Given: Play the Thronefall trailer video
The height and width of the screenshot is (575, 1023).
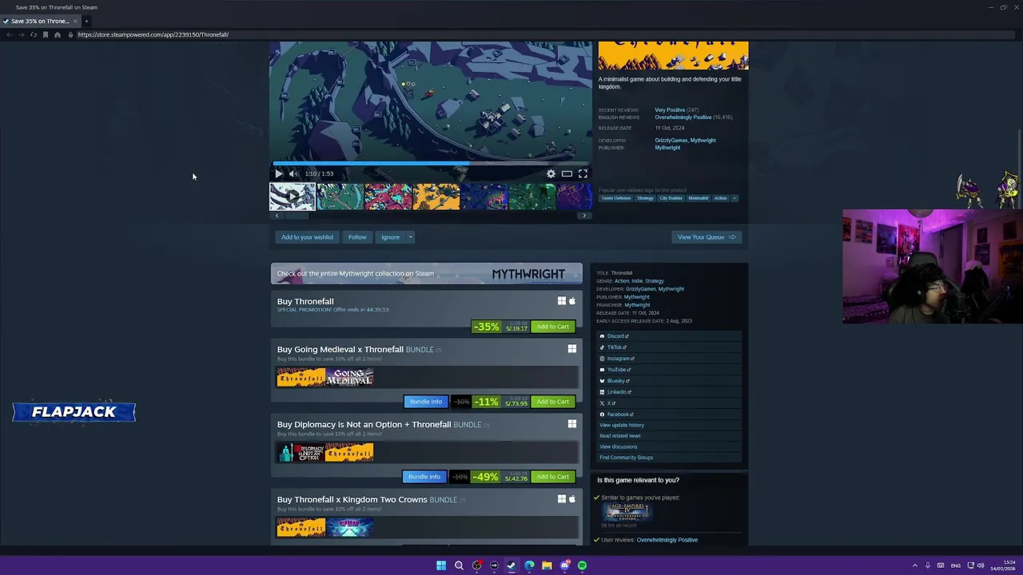Looking at the screenshot, I should click(278, 173).
